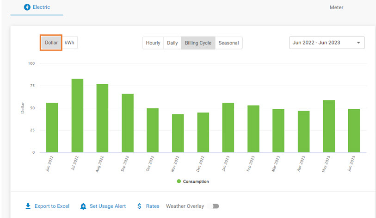Screen dimensions: 376x218
Task: Click the Set Usage Alert link
Action: (107, 206)
